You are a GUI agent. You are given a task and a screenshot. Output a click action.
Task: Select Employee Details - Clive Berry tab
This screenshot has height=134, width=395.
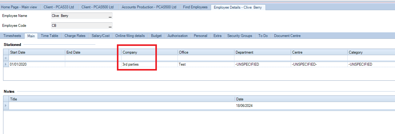tap(238, 7)
